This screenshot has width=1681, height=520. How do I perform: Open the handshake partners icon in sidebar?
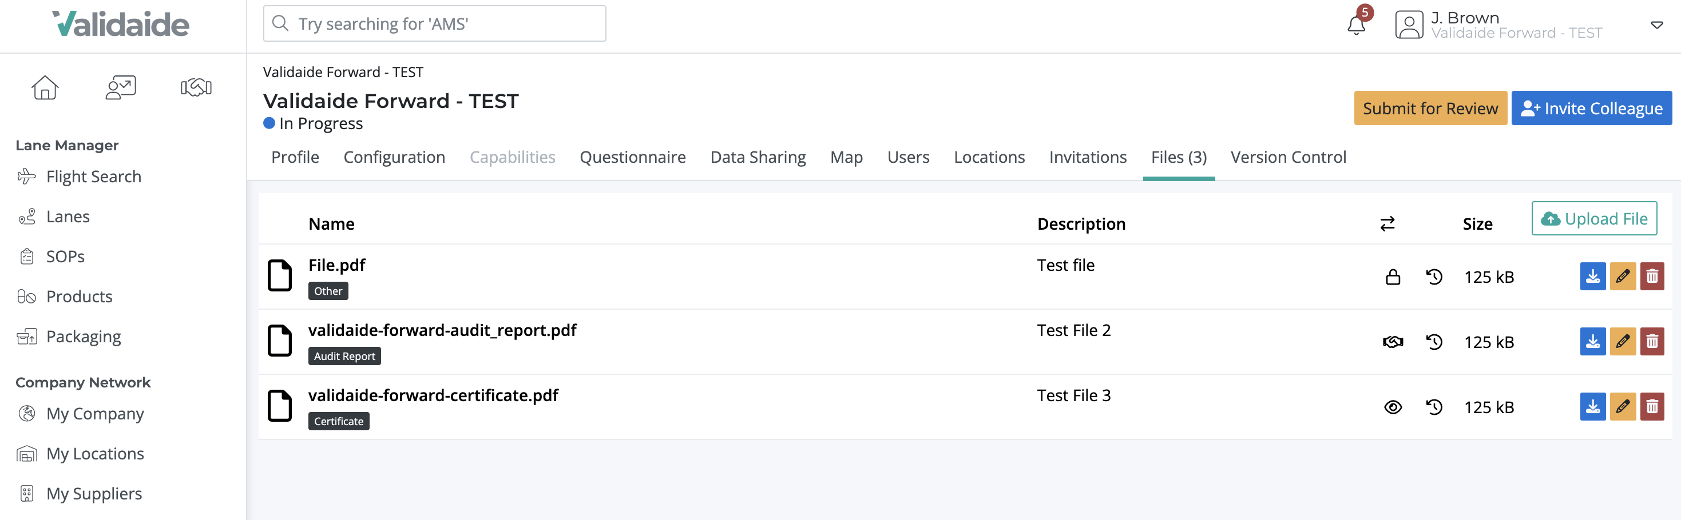pyautogui.click(x=196, y=87)
